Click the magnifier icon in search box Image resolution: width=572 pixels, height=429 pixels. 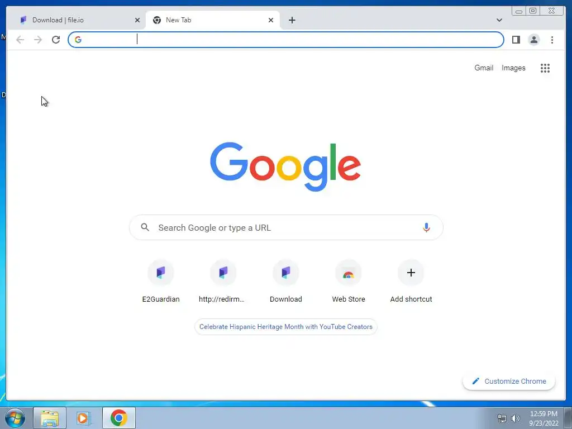click(x=145, y=227)
